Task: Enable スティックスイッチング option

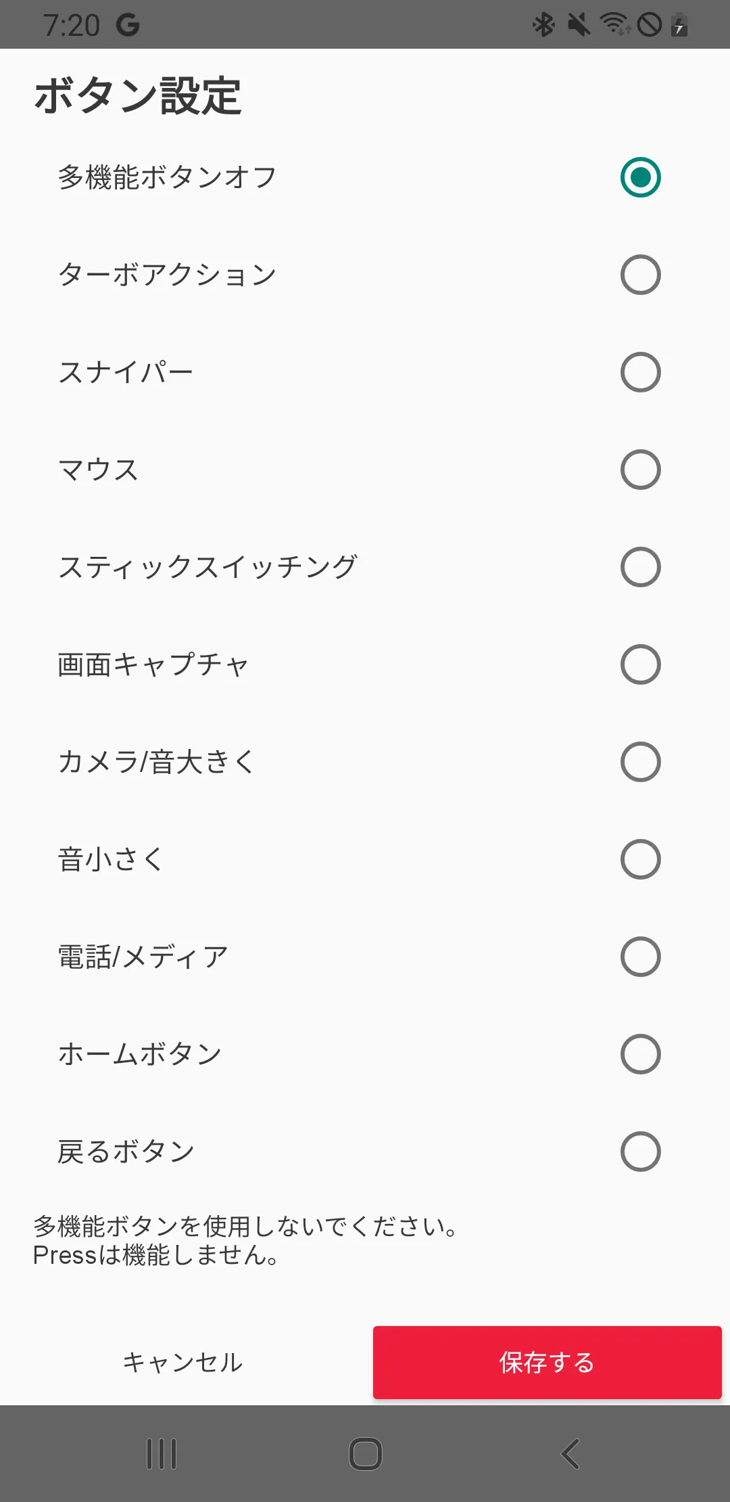Action: click(640, 567)
